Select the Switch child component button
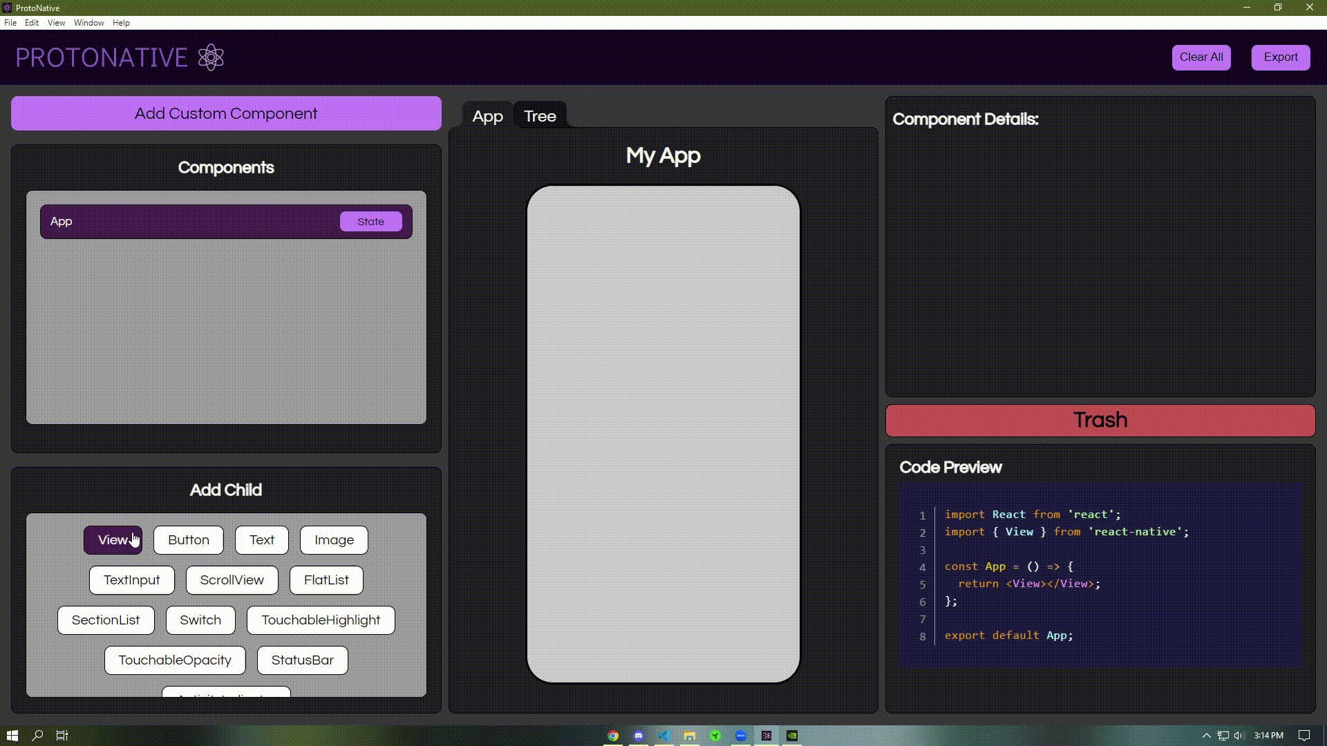This screenshot has height=746, width=1327. 200,620
